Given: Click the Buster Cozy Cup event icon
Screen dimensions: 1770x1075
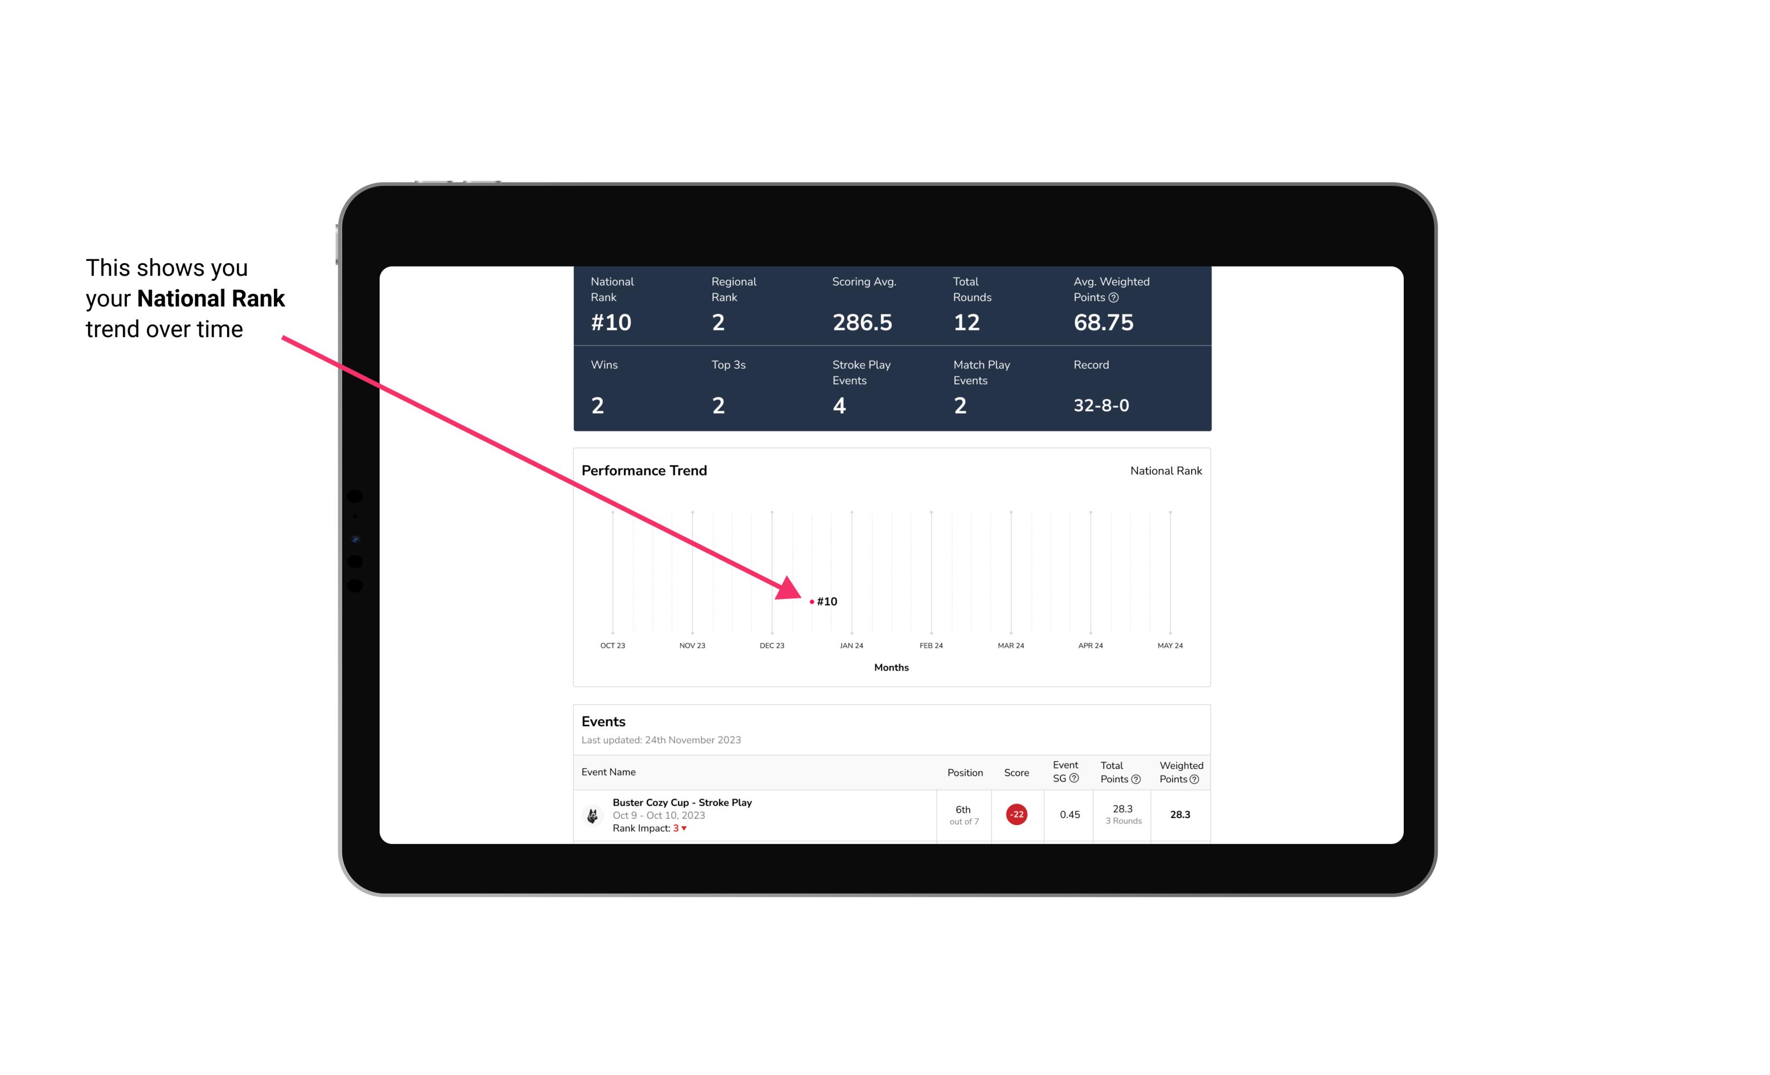Looking at the screenshot, I should [x=593, y=813].
